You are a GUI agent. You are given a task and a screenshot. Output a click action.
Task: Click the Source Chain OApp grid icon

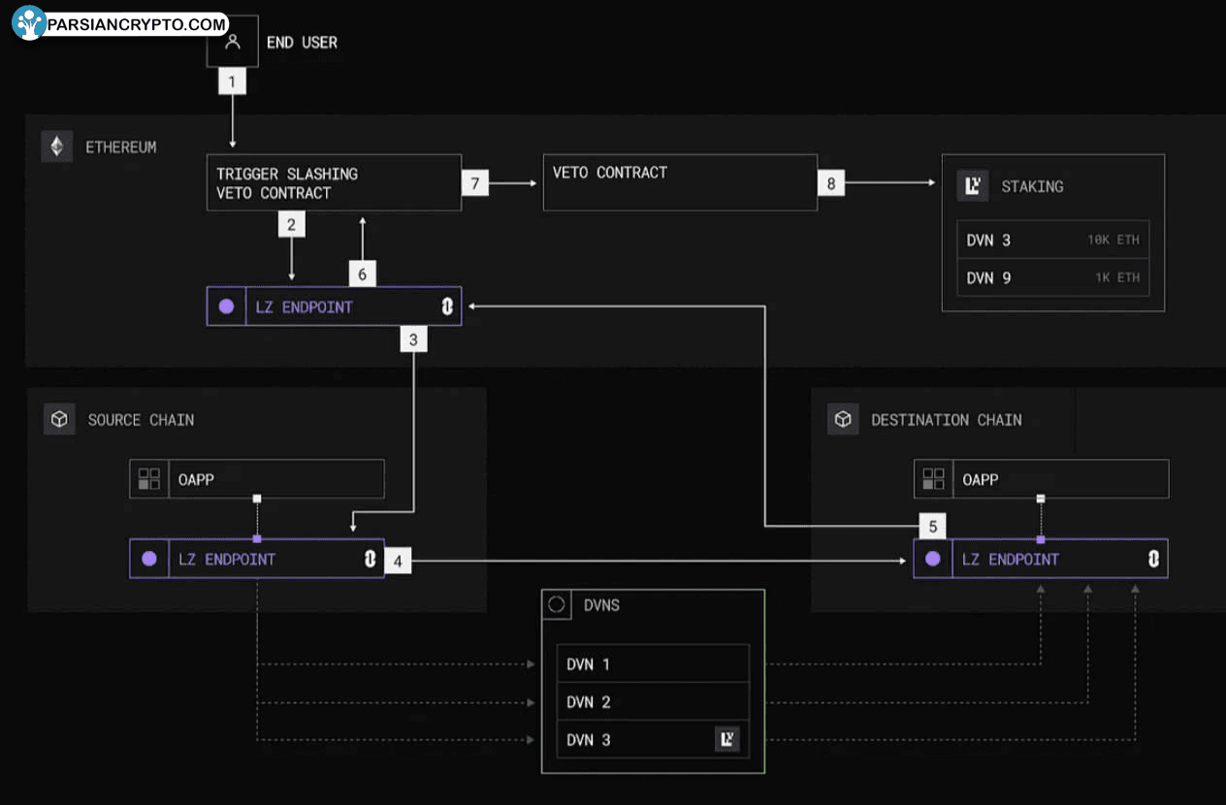(149, 479)
